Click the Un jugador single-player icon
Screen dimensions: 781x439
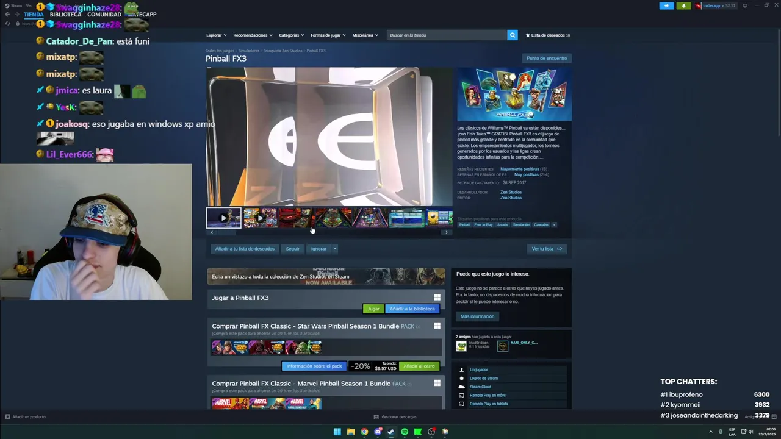(x=462, y=369)
